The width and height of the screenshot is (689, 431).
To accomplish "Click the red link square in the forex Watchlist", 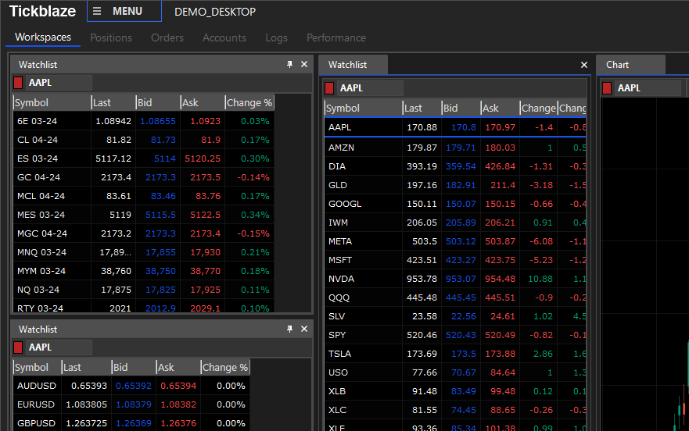I will [x=18, y=347].
